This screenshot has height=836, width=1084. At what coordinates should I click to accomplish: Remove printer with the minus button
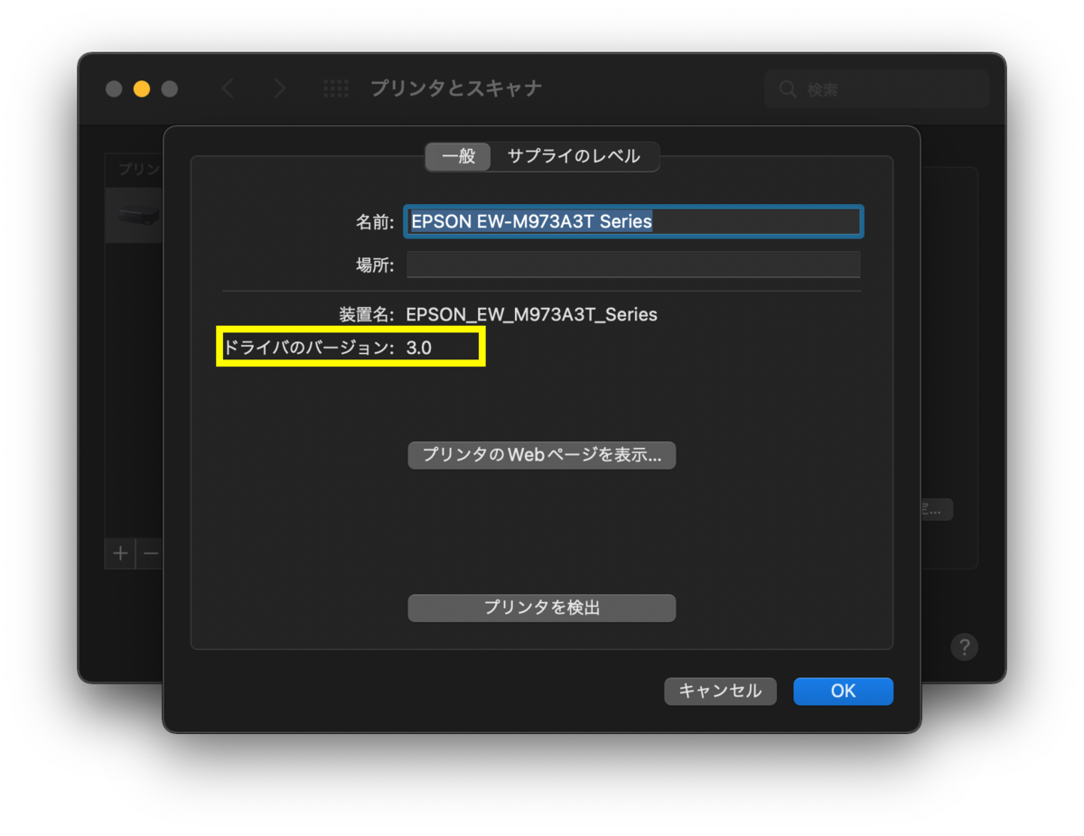150,553
